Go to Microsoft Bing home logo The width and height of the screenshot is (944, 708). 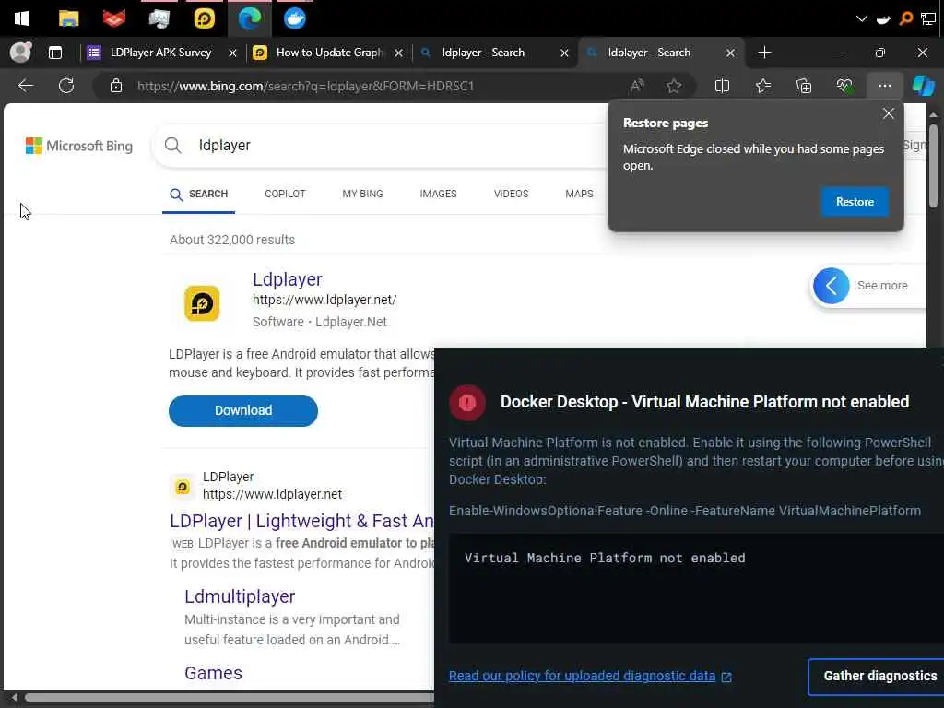pos(79,146)
